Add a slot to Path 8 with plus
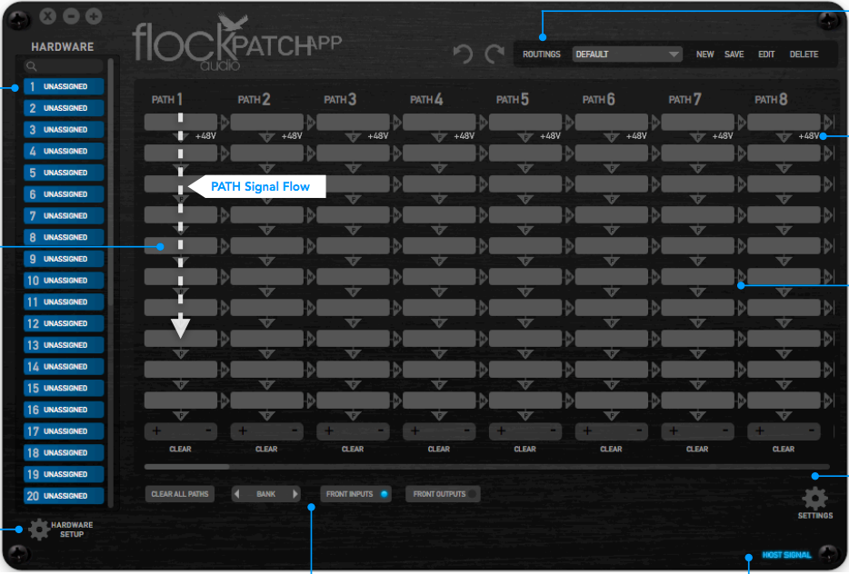849x574 pixels. [760, 430]
